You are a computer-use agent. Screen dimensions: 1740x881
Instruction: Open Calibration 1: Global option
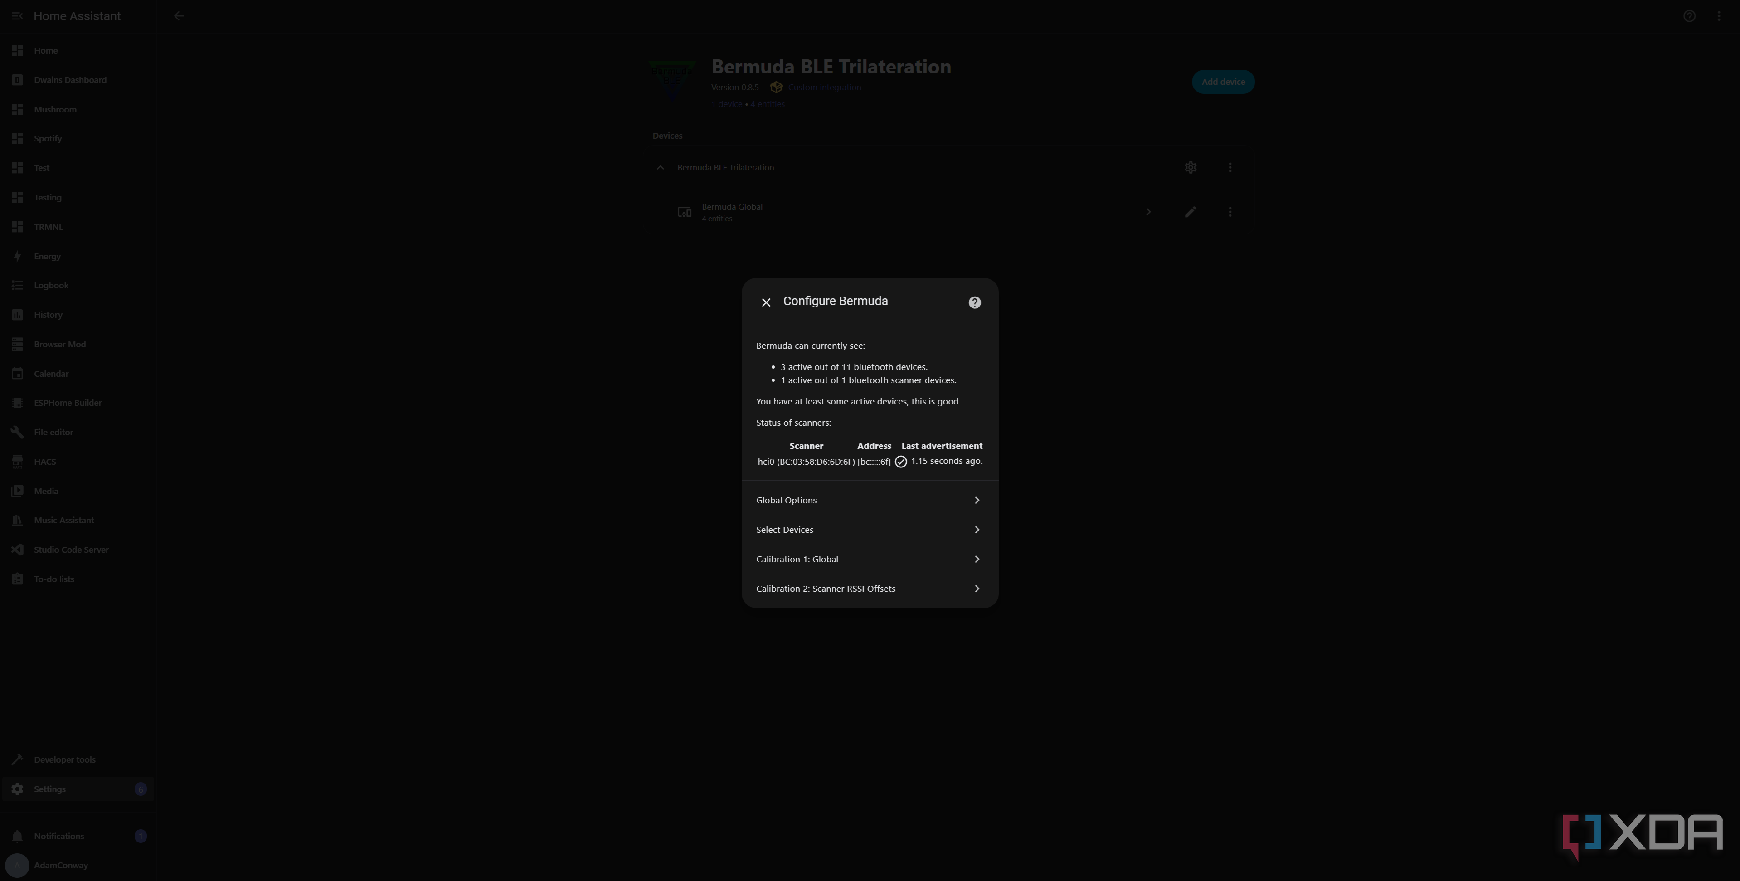[x=870, y=559]
